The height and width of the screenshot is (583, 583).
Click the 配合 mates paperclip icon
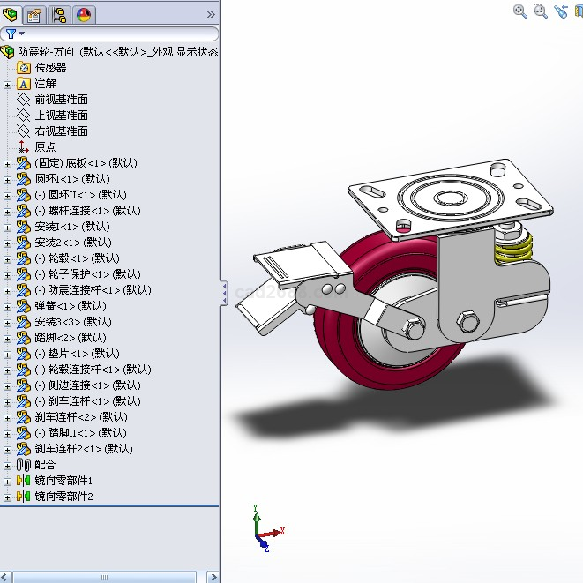point(24,465)
